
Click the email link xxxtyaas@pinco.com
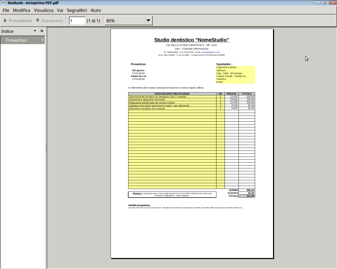210,52
